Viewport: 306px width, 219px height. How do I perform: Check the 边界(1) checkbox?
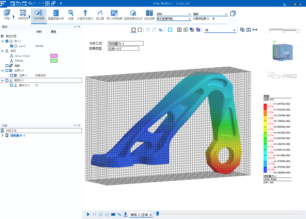[x=7, y=71]
